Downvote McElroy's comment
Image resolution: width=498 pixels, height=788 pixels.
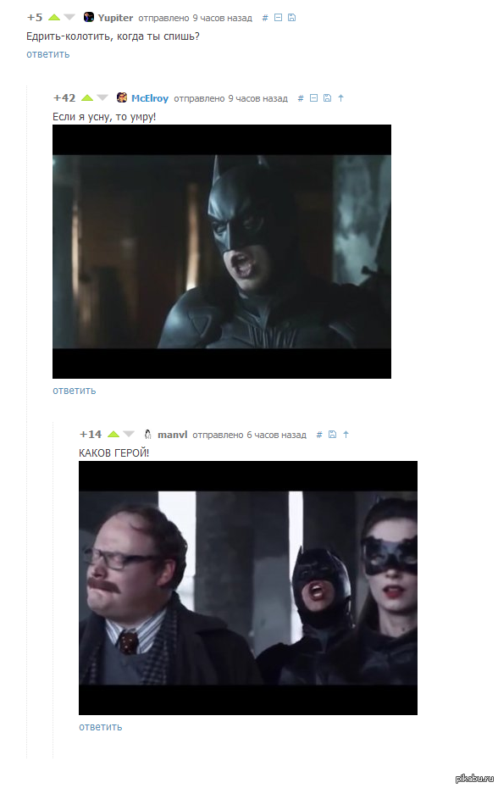[102, 98]
